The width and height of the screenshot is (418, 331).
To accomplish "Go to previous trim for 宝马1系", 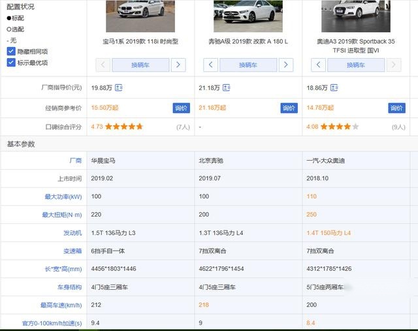I will tap(103, 65).
